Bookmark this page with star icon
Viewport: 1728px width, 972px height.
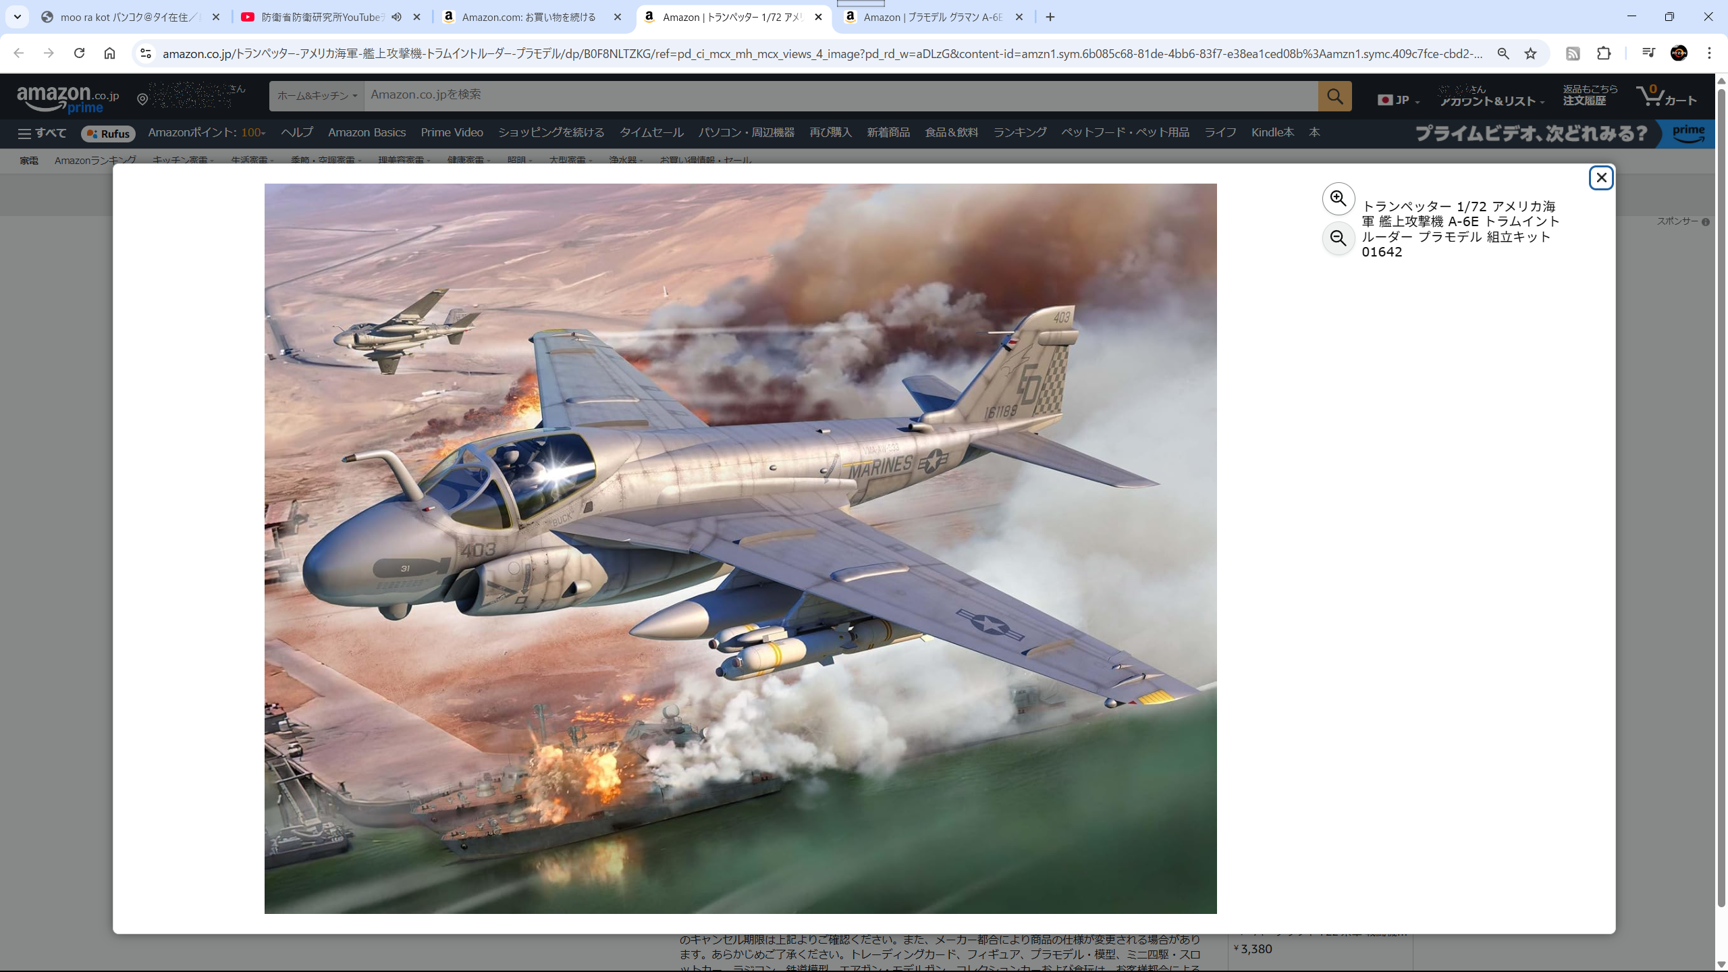pyautogui.click(x=1530, y=53)
